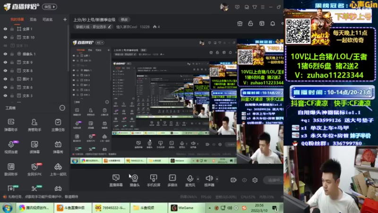Open the 主播任务 tool

58,125
